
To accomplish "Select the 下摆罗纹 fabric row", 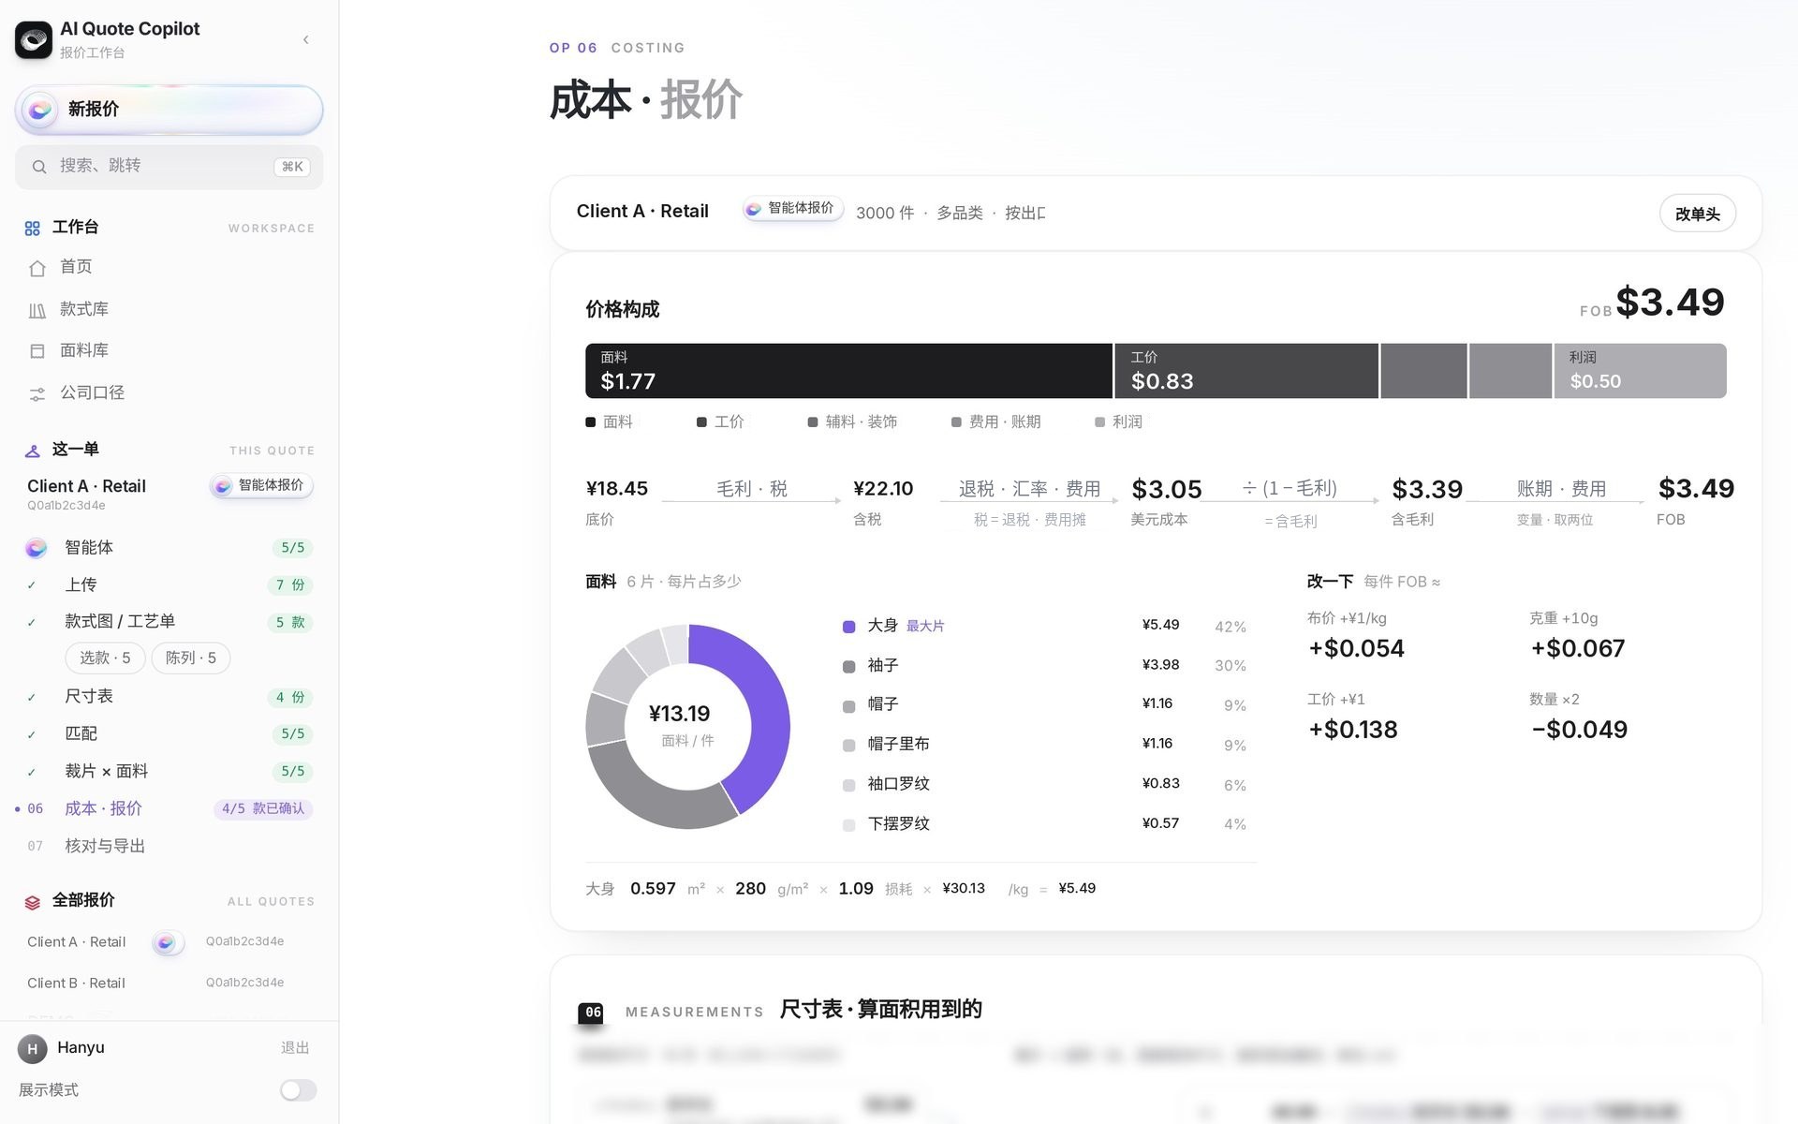I will tap(1044, 823).
